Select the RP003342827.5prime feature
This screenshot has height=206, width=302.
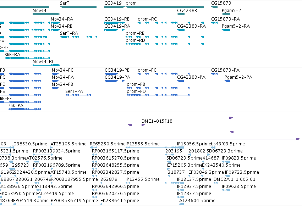point(94,176)
